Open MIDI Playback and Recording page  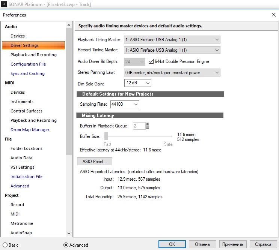coord(33,120)
